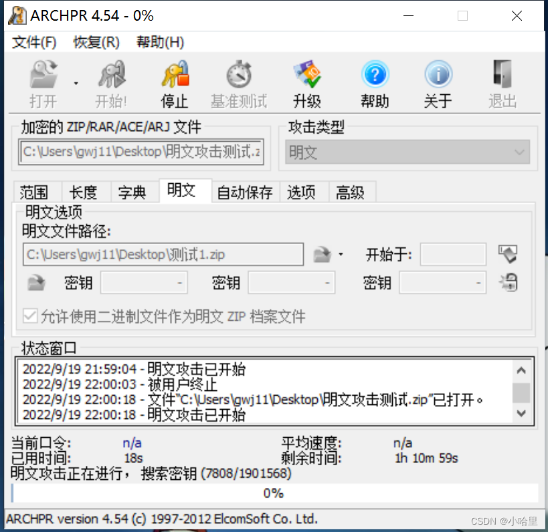Image resolution: width=548 pixels, height=532 pixels.
Task: Click the 开始于 input field
Action: 453,255
